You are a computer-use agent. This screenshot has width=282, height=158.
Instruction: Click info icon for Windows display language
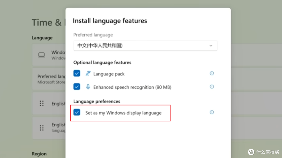[212, 112]
